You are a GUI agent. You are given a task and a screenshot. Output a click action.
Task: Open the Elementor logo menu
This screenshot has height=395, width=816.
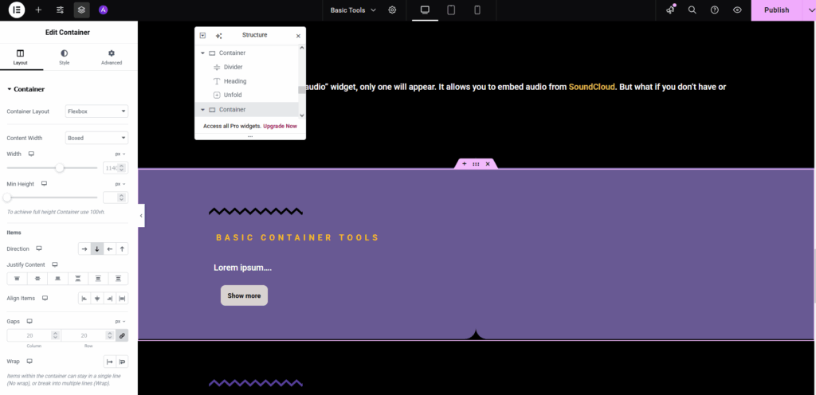[16, 10]
